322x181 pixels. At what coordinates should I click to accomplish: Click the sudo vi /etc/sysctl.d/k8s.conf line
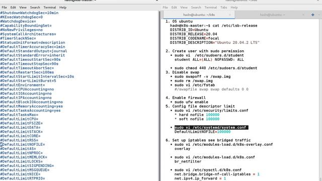pos(208,170)
